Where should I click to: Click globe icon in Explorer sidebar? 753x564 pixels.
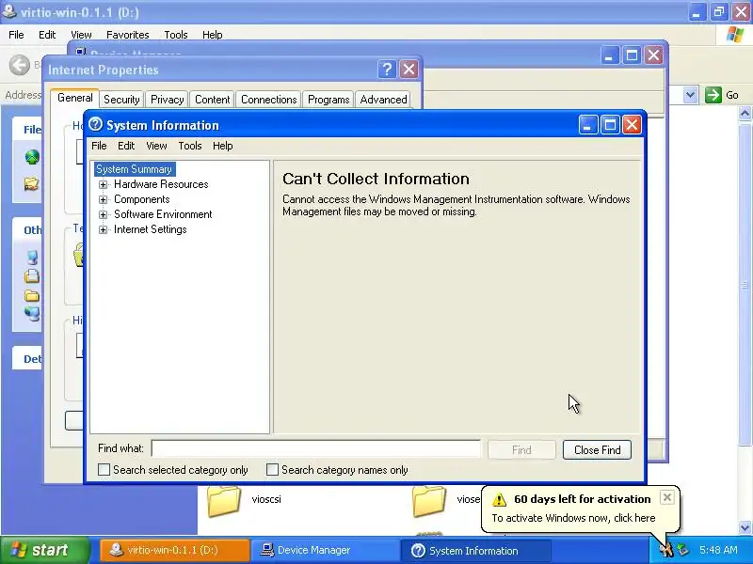pos(32,157)
